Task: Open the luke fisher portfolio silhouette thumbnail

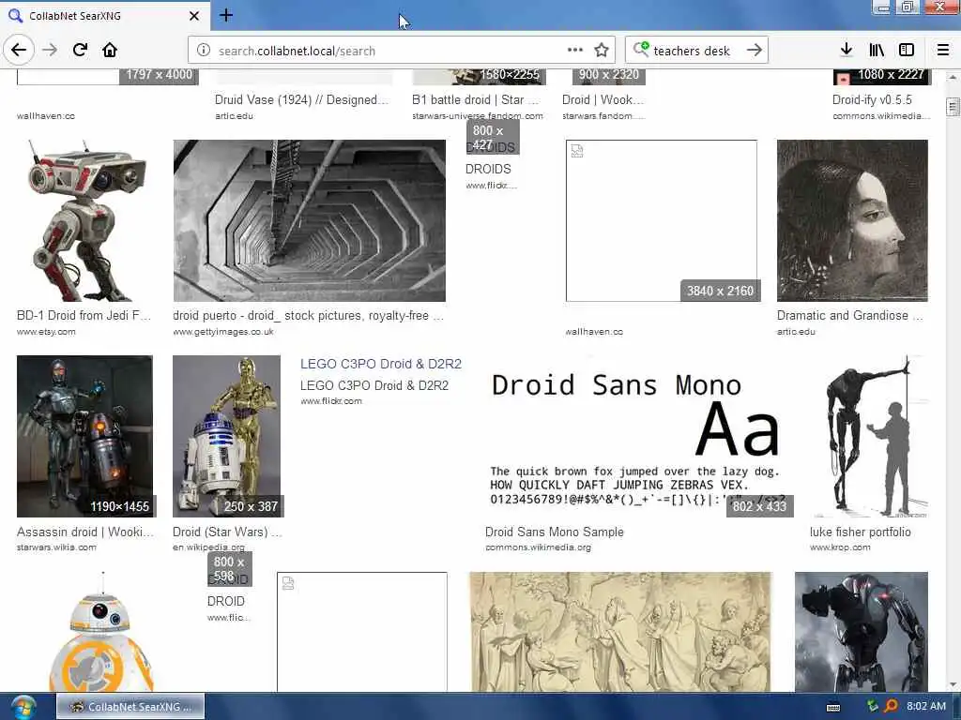Action: click(x=869, y=436)
